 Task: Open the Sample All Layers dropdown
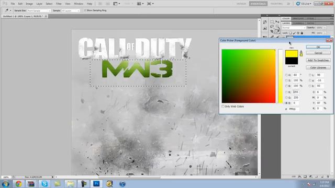point(71,10)
